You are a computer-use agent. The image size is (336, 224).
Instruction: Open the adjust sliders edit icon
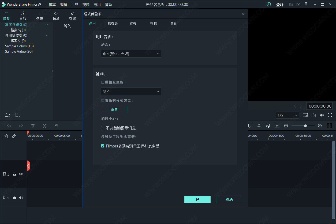(x=56, y=126)
